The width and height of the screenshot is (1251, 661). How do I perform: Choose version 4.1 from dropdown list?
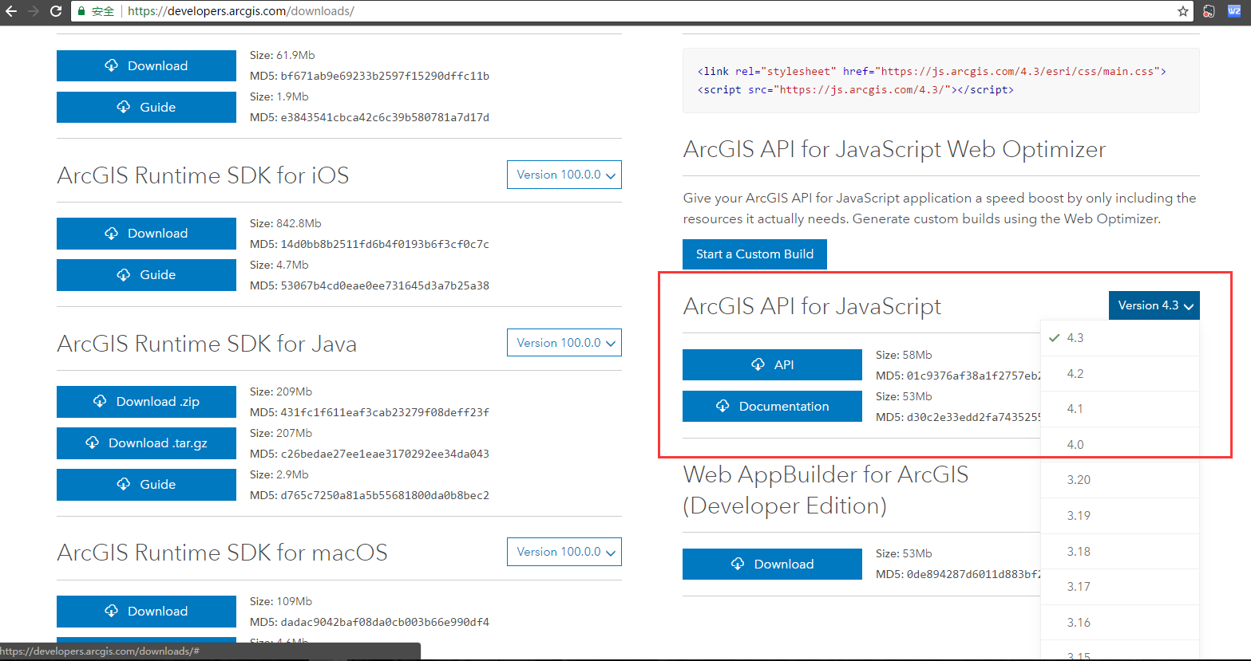[x=1120, y=409]
